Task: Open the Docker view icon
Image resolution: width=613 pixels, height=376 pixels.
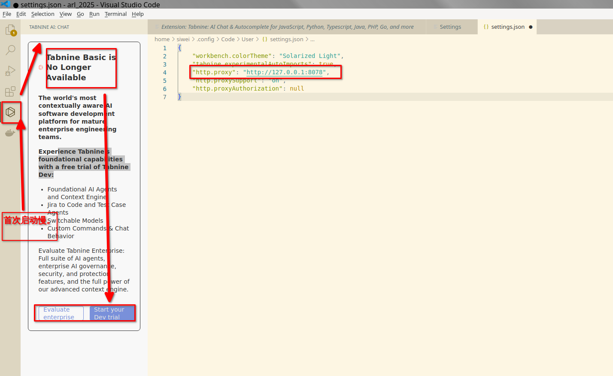Action: point(10,133)
